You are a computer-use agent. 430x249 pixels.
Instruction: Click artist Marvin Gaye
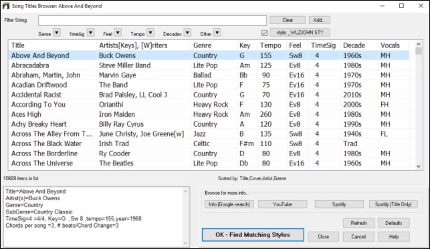118,75
